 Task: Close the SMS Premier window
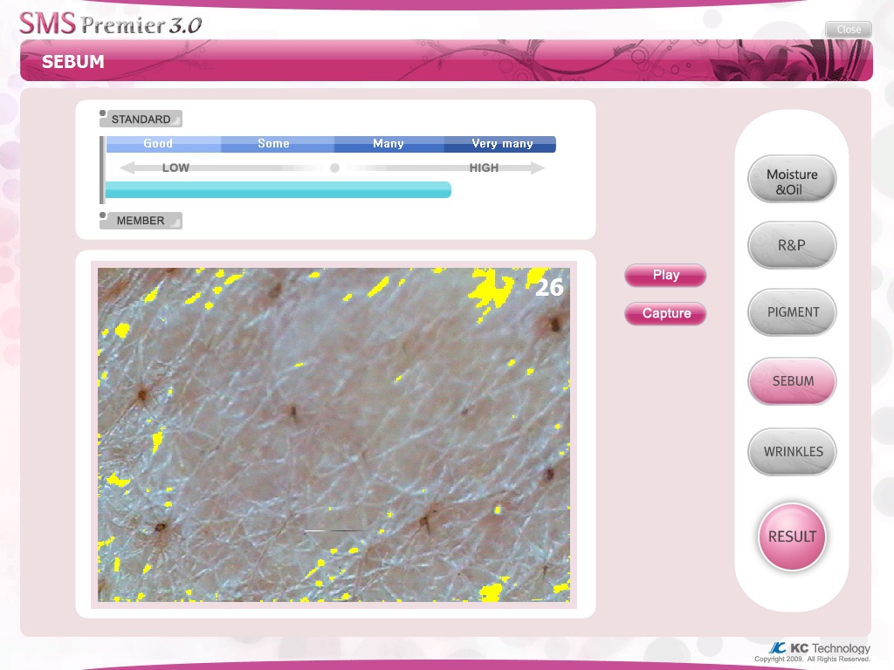pos(848,30)
